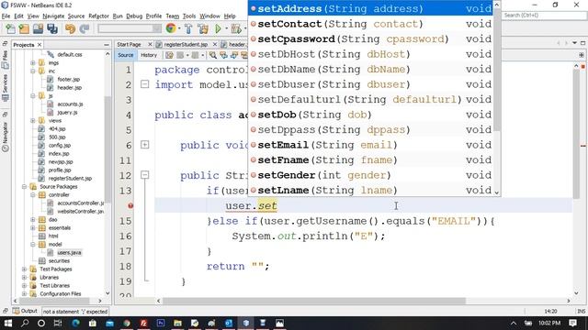Click the Find Next Occurrence icon
The height and width of the screenshot is (330, 588).
tap(234, 55)
